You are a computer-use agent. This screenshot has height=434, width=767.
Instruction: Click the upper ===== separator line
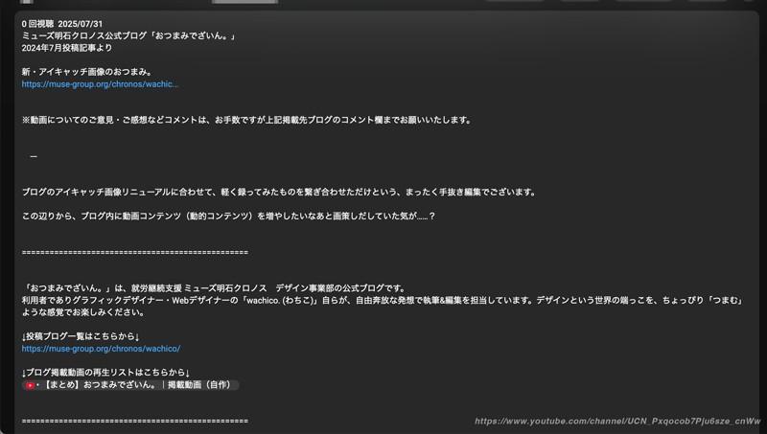tap(134, 252)
